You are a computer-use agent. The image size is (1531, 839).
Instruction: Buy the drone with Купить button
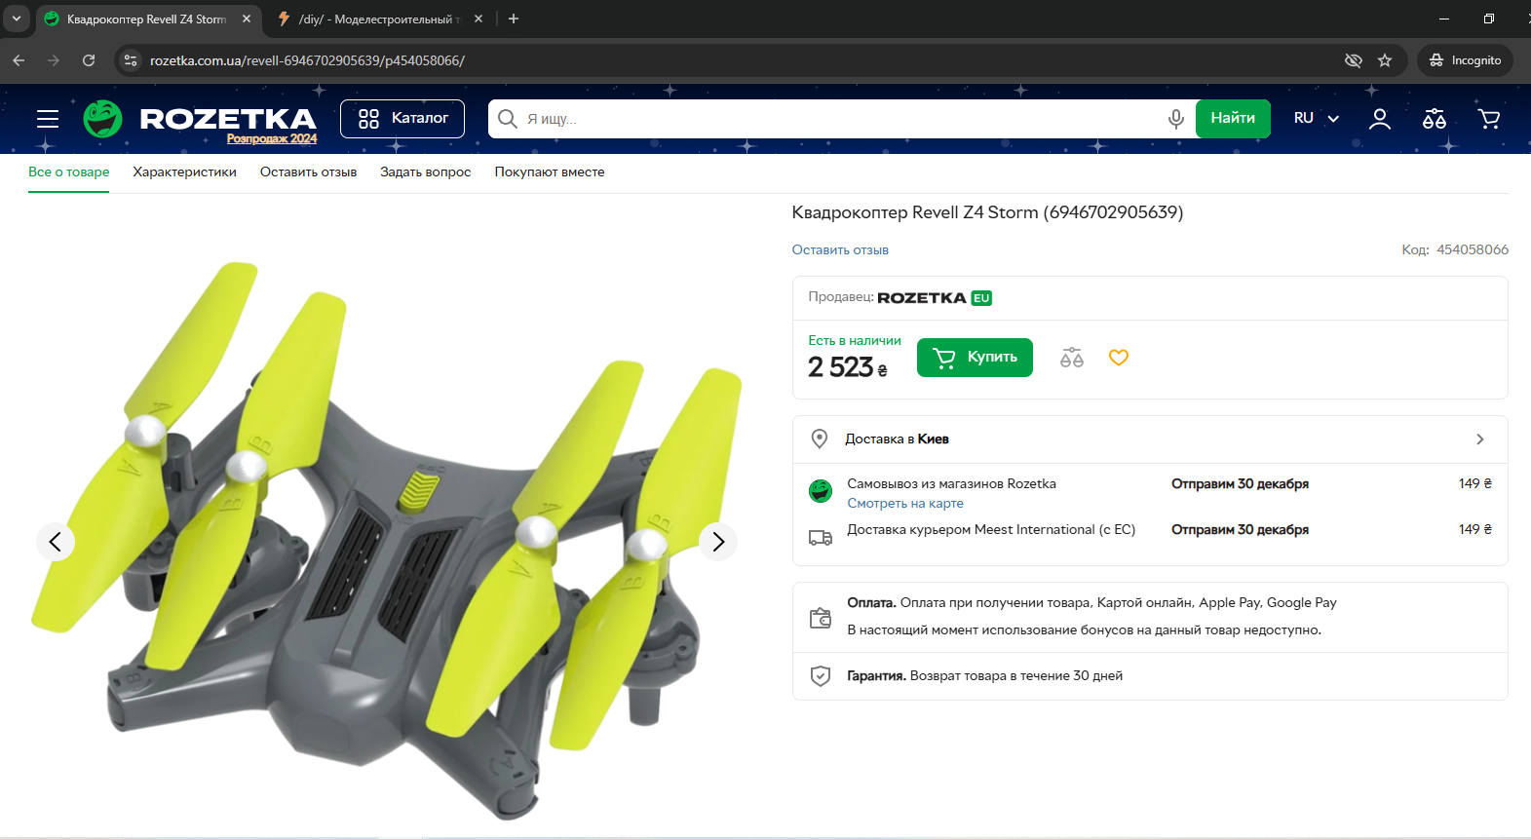pos(975,358)
